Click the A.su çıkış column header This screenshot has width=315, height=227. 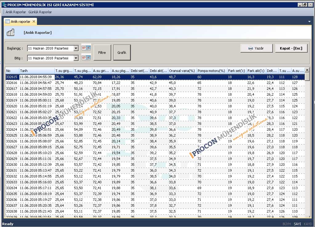pyautogui.click(x=120, y=71)
